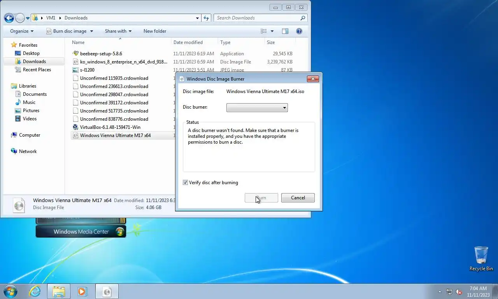Click Disc Image Burner taskbar icon

pyautogui.click(x=107, y=291)
